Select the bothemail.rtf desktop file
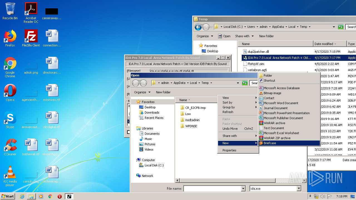Image resolution: width=356 pixels, height=200 pixels. 31,147
